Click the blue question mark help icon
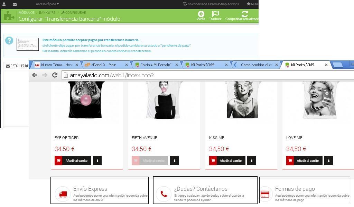Image resolution: width=354 pixels, height=207 pixels. coord(9,41)
